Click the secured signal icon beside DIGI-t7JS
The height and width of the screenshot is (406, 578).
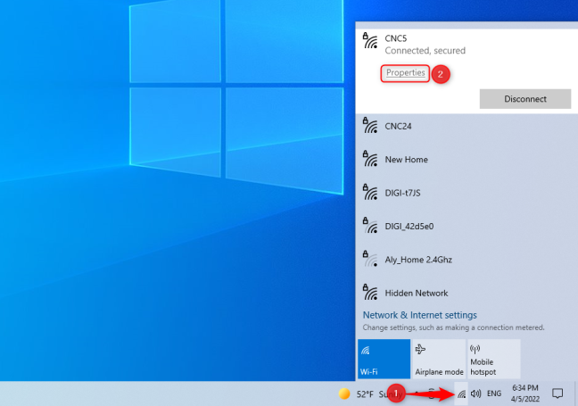pos(370,192)
